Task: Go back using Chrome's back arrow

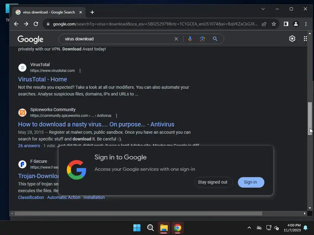Action: click(x=16, y=24)
